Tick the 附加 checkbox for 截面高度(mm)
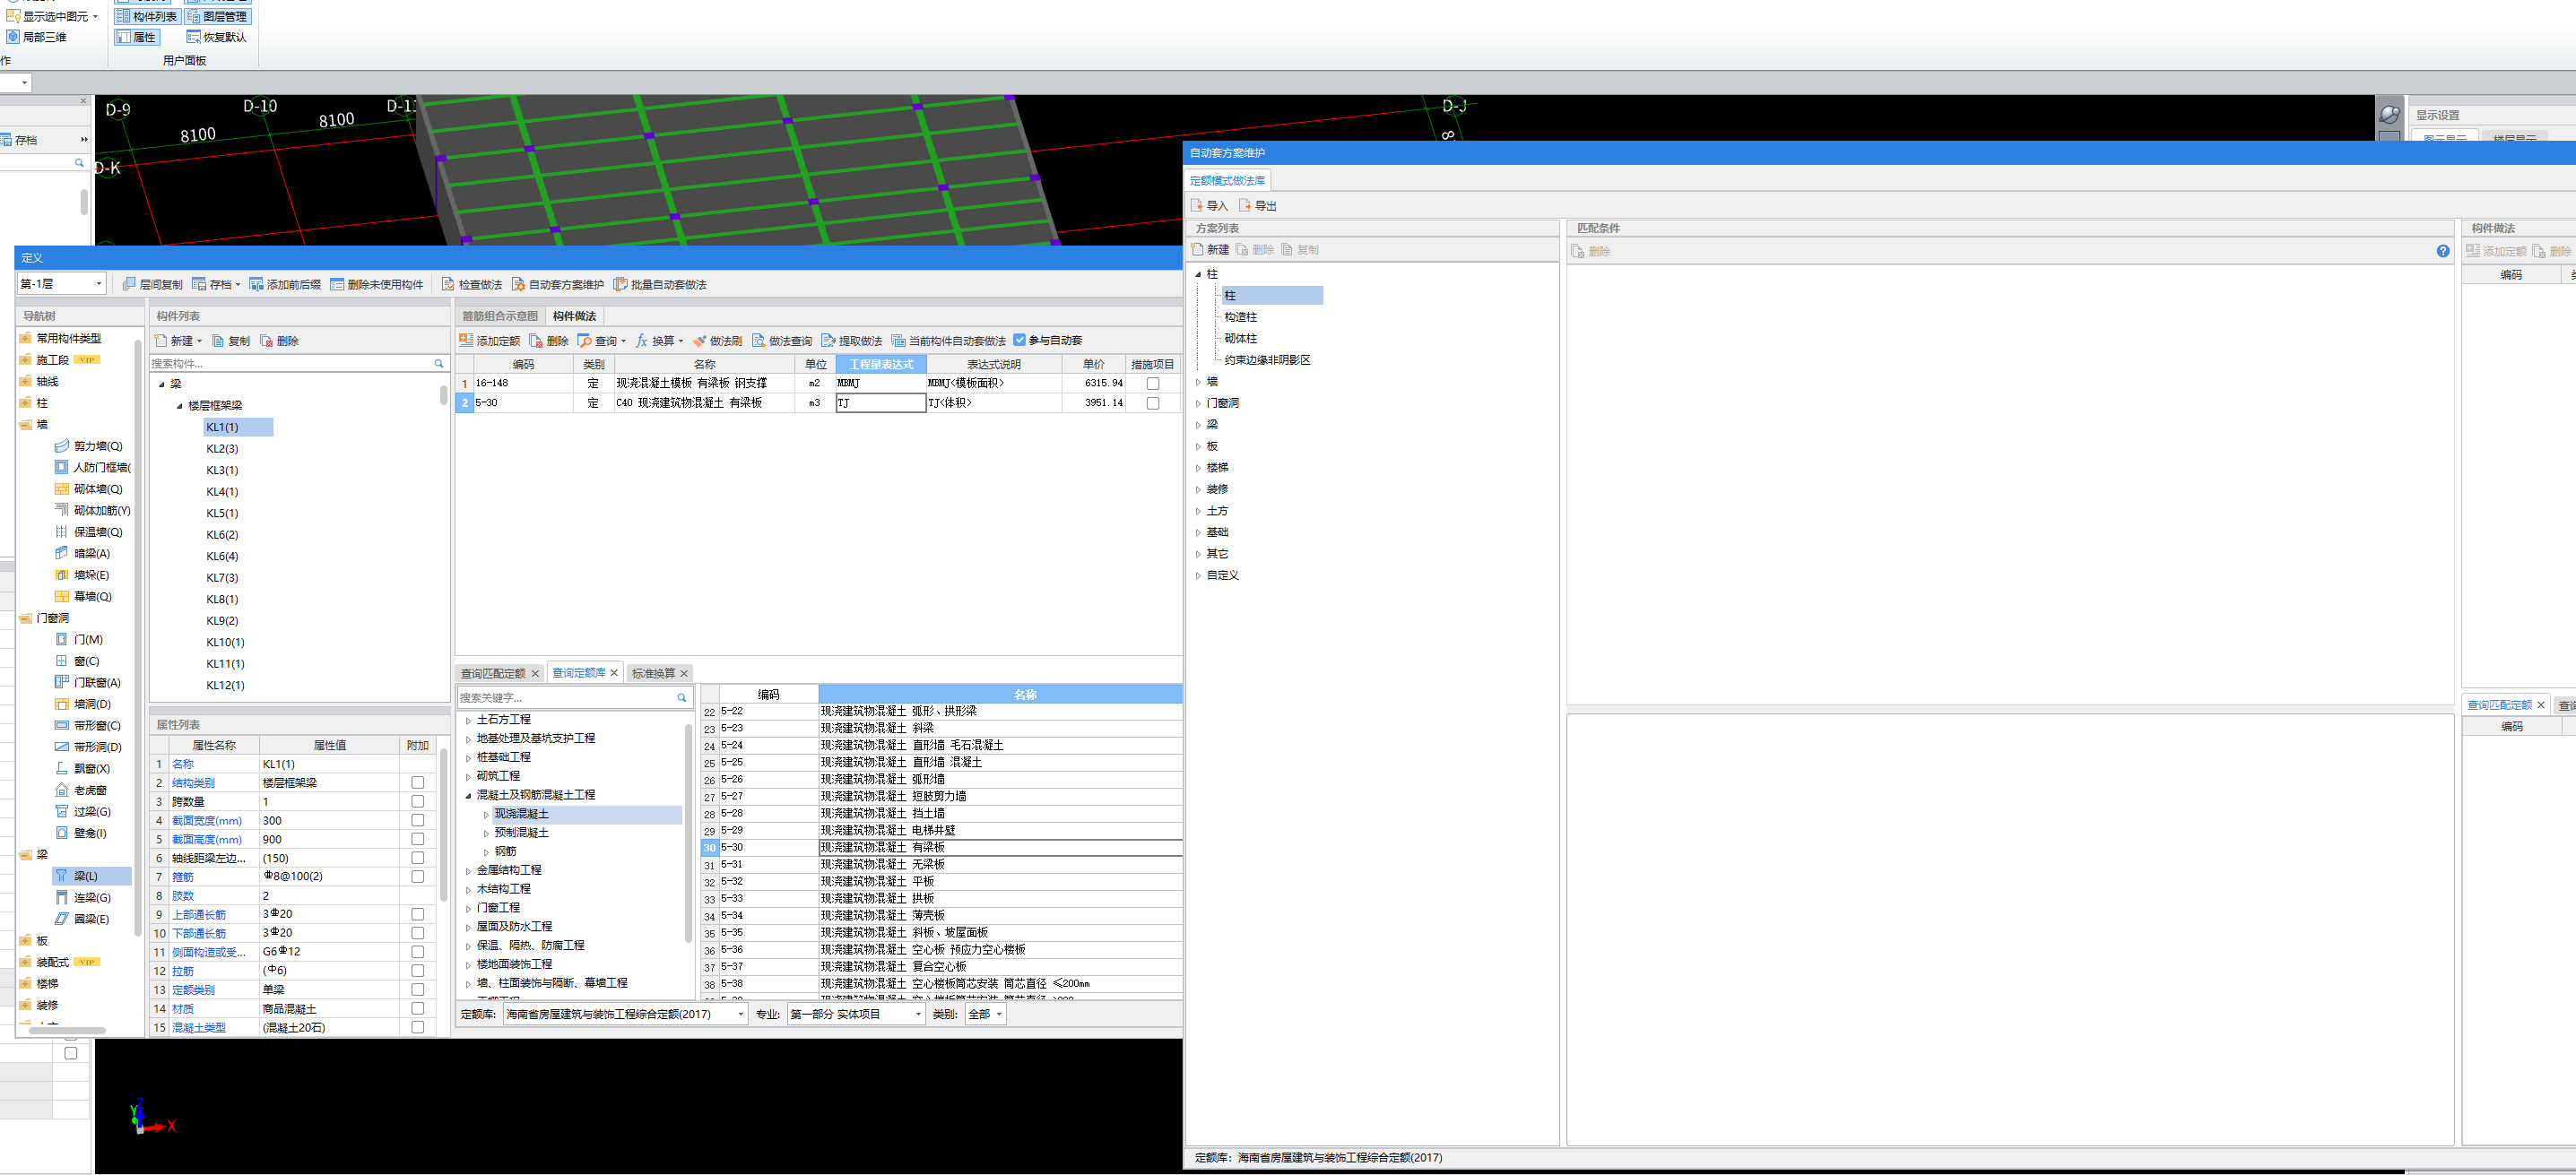Viewport: 2576px width, 1175px height. [418, 840]
